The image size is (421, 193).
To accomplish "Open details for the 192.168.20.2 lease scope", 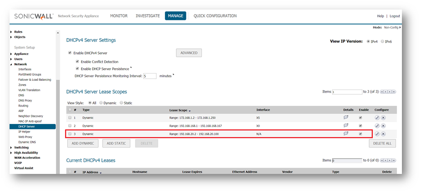I will (x=346, y=134).
